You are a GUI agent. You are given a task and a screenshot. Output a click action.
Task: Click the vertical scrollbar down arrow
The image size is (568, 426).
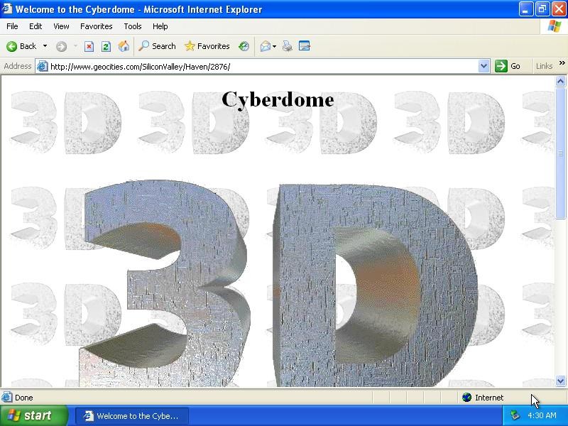click(x=560, y=381)
